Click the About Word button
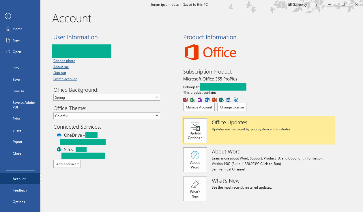Screen dimensions: 363x212 point(195,160)
